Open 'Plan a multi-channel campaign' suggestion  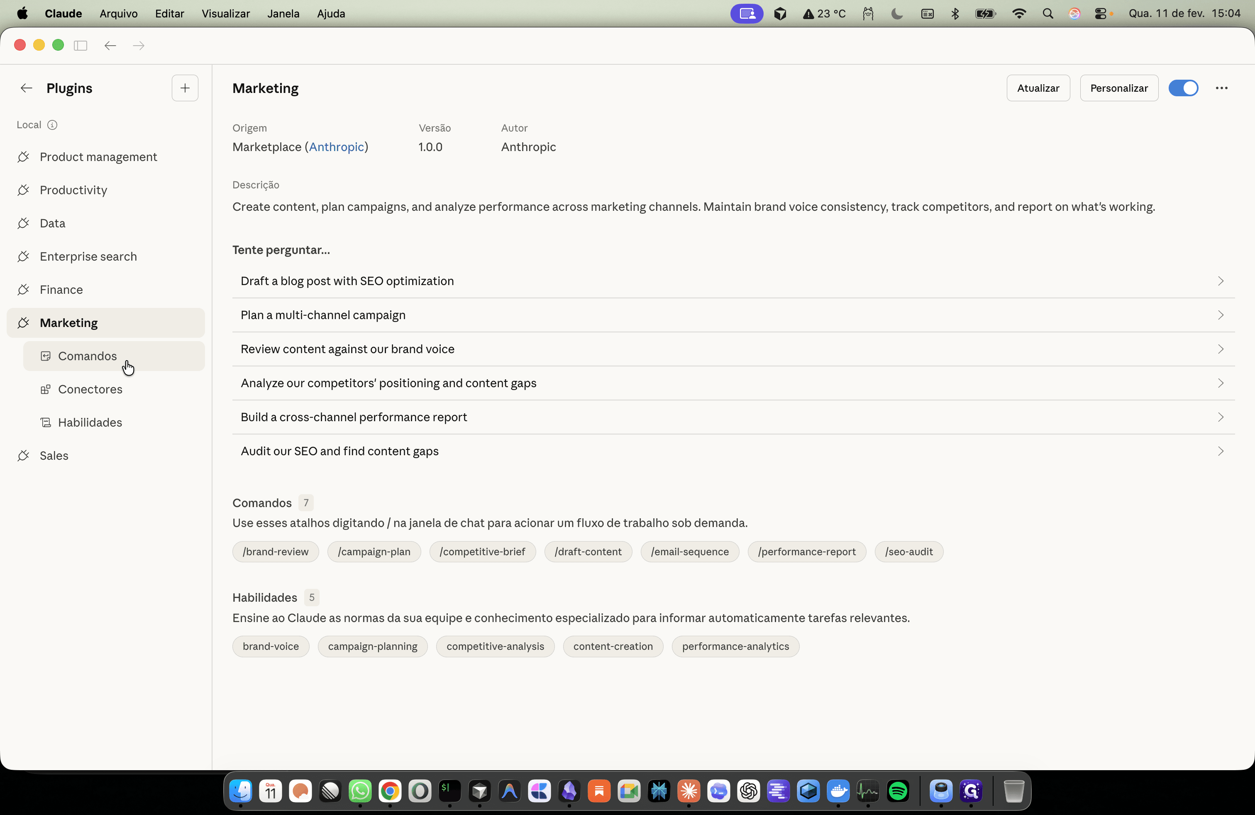(x=733, y=315)
